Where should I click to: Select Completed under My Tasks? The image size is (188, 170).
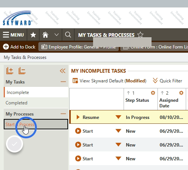36,103
